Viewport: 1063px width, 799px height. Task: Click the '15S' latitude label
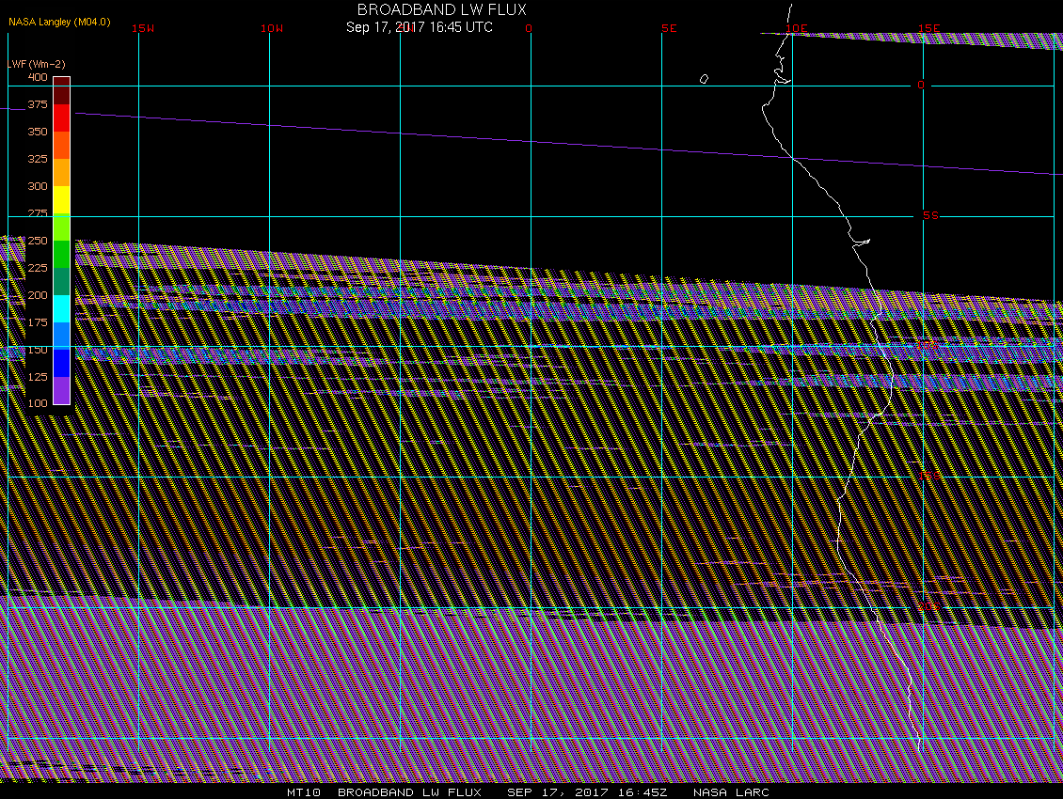click(929, 476)
